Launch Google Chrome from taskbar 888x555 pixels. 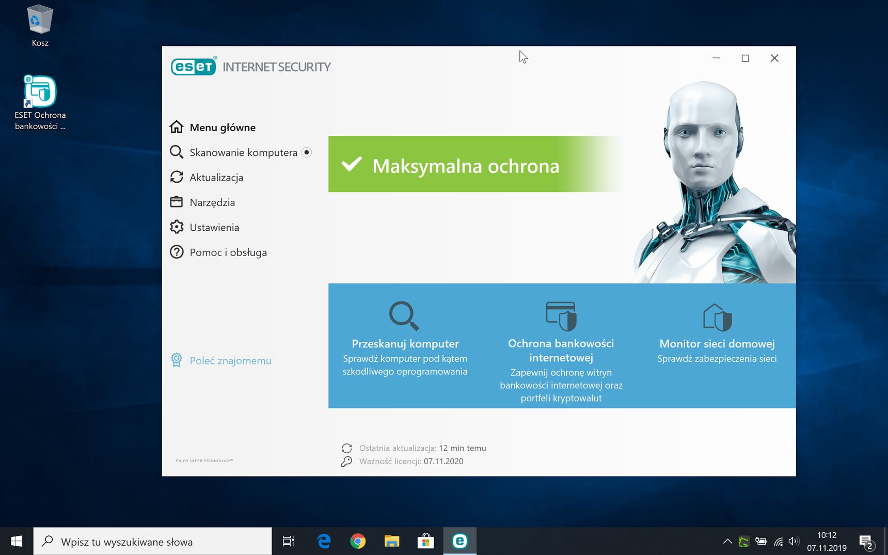[x=358, y=541]
